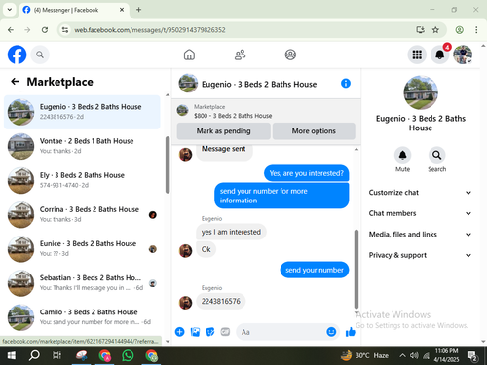The width and height of the screenshot is (487, 365).
Task: Open the large listing photo in right panel
Action: point(421,92)
